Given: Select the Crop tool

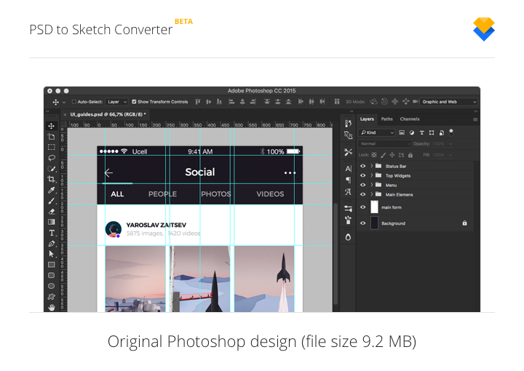Looking at the screenshot, I should tap(51, 180).
